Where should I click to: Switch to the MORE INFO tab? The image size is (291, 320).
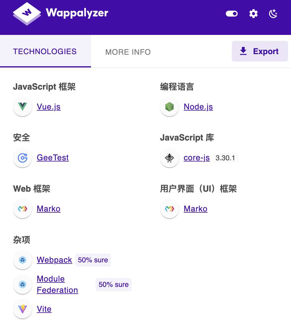[128, 52]
